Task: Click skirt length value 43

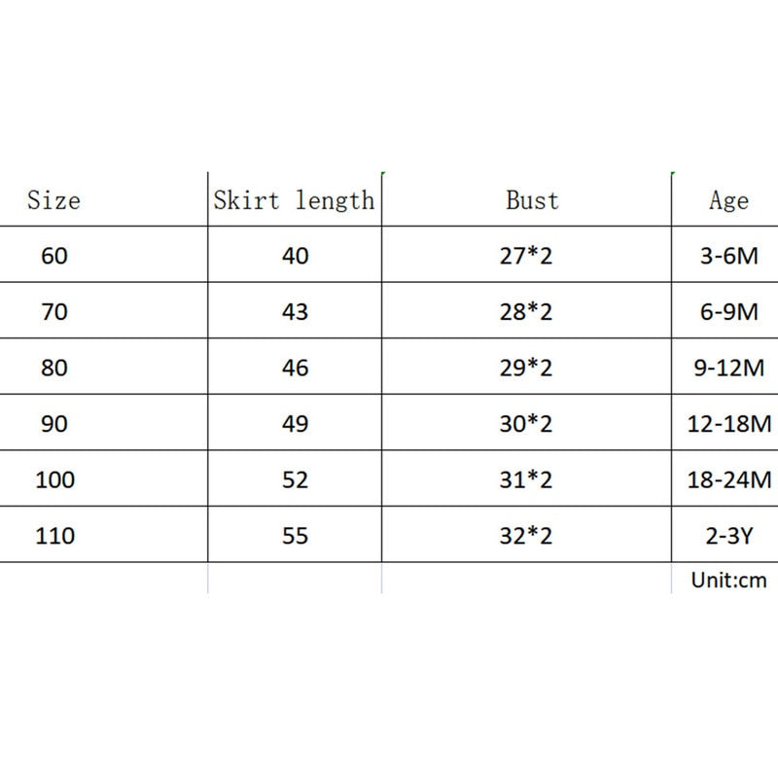Action: click(x=294, y=312)
